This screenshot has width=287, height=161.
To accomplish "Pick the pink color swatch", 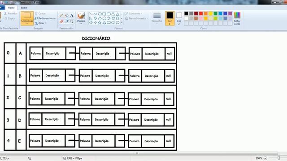I will tap(201, 18).
